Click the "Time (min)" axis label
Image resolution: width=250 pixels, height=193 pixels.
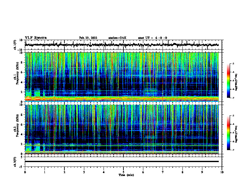click(x=126, y=175)
